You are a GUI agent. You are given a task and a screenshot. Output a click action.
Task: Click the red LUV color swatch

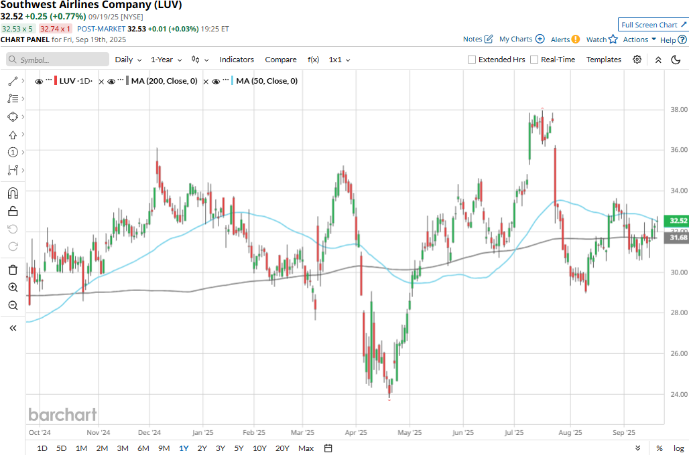click(x=56, y=81)
